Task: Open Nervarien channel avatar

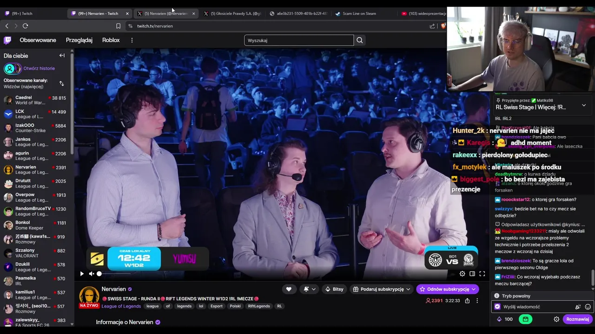Action: pos(89,296)
